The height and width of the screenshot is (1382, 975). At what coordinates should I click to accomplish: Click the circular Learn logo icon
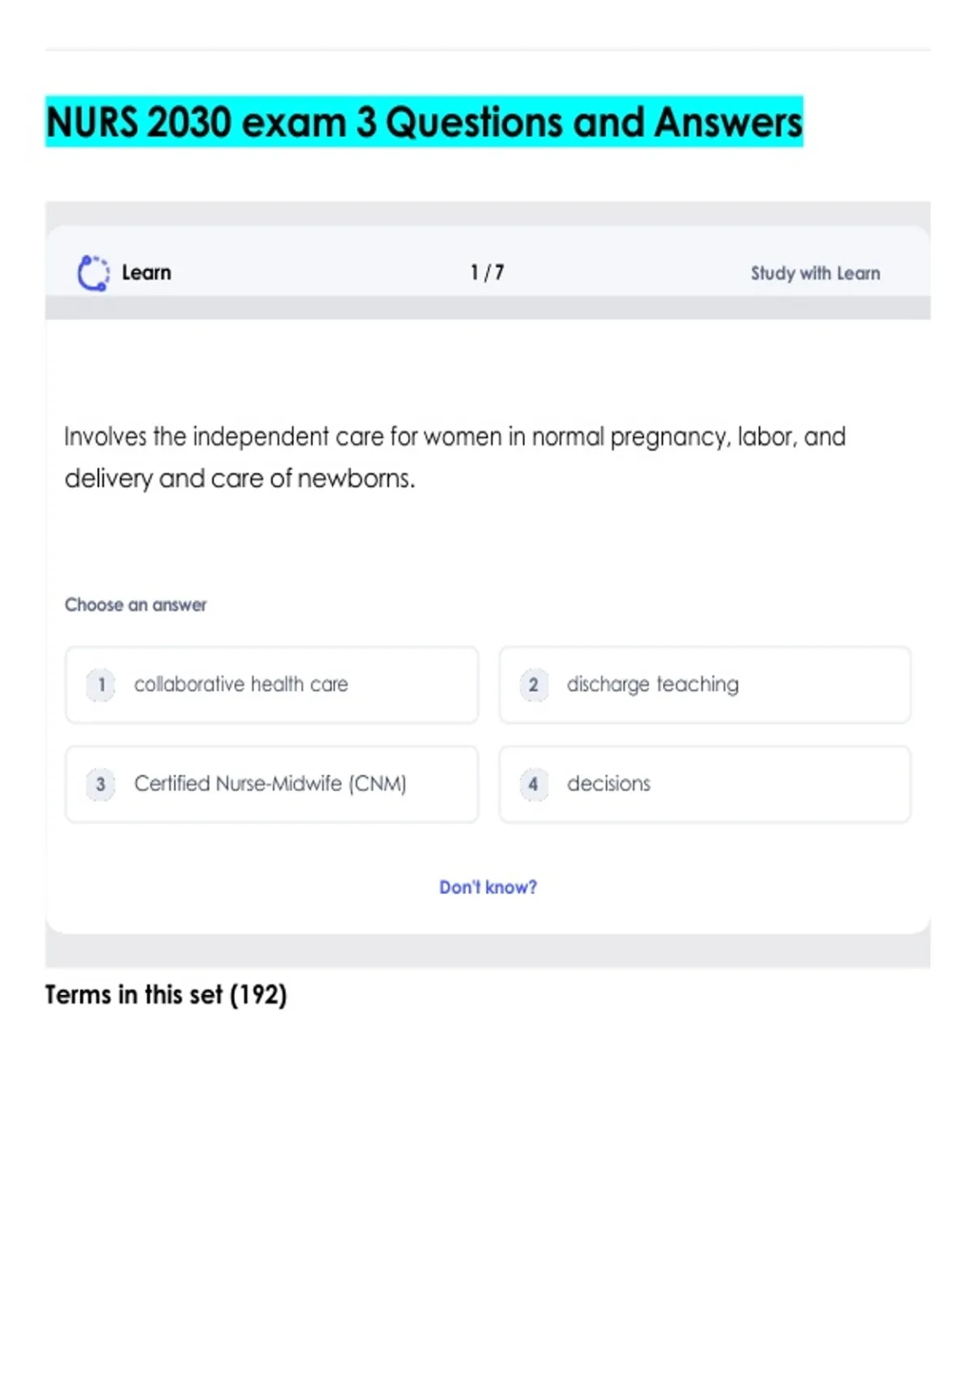[x=93, y=273]
